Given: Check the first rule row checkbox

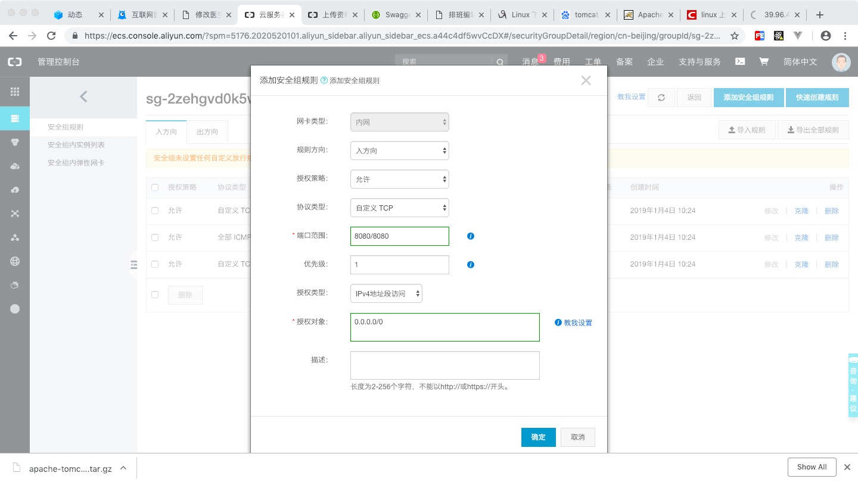Looking at the screenshot, I should point(155,211).
